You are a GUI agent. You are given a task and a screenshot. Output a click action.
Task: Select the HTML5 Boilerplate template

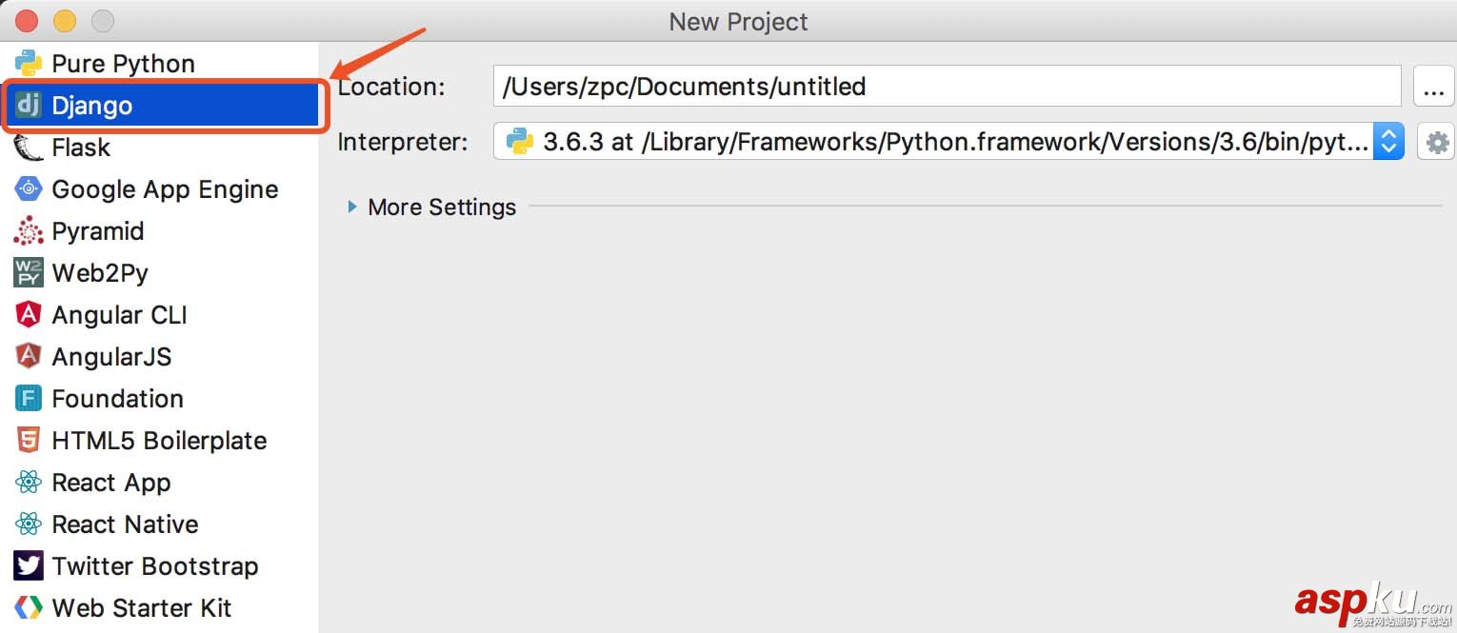point(28,440)
